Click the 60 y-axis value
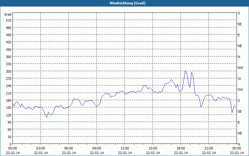Viewport: 249px width, 156px height. (x=10, y=129)
